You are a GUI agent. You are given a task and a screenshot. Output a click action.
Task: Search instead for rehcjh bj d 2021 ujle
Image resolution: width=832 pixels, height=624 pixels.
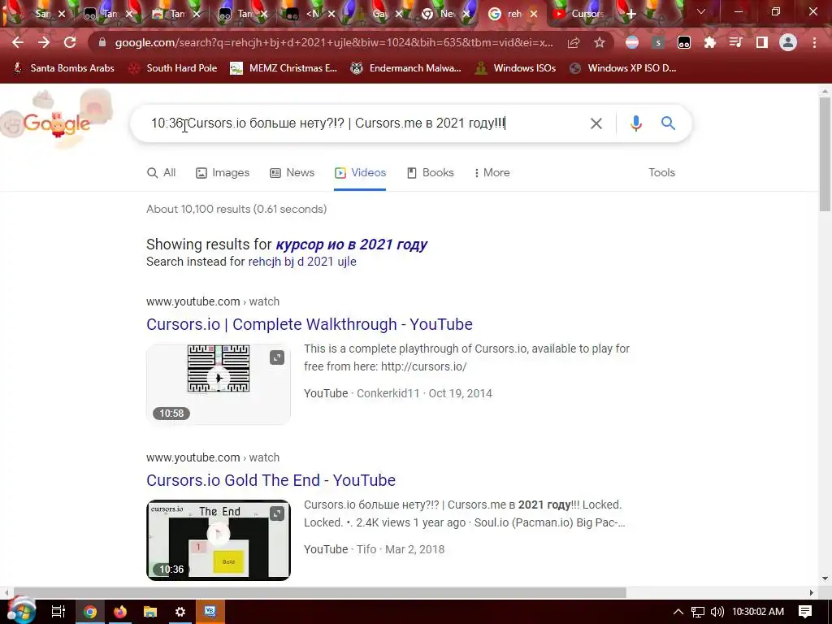point(302,262)
